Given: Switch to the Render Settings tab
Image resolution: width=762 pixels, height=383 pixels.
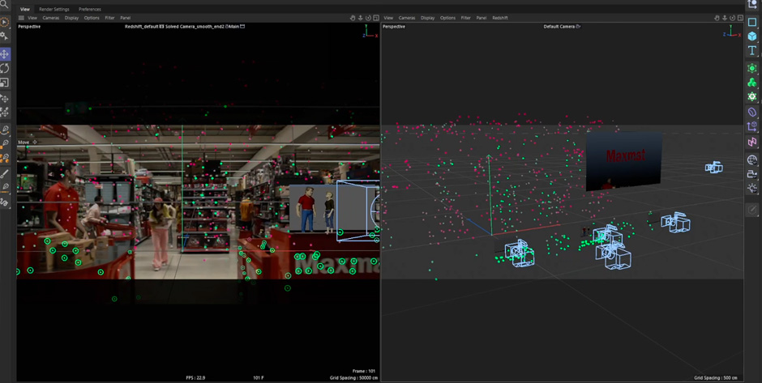Looking at the screenshot, I should 54,9.
